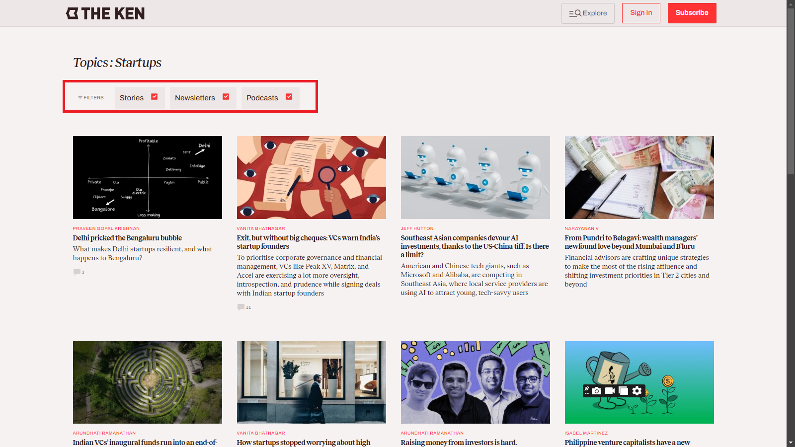Click the stacked windows icon in overlay toolbar
The width and height of the screenshot is (795, 447).
623,391
